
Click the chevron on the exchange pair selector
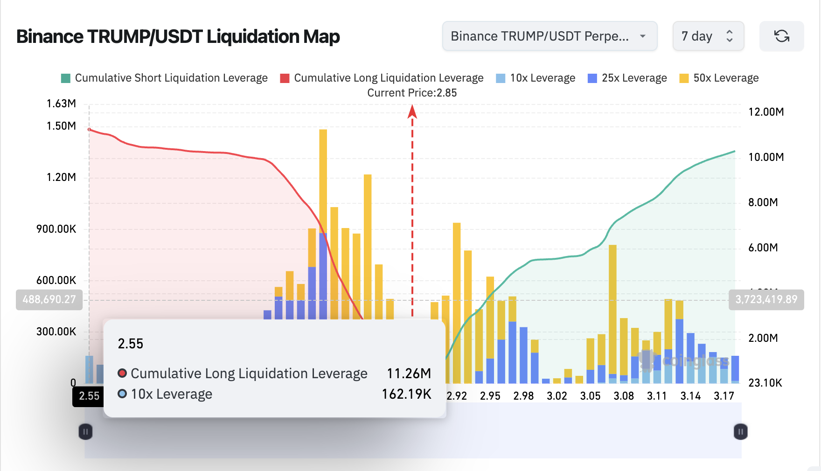644,36
